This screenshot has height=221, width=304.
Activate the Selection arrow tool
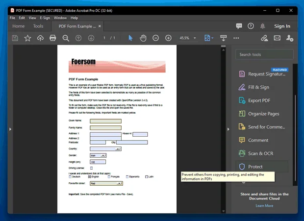(130, 38)
